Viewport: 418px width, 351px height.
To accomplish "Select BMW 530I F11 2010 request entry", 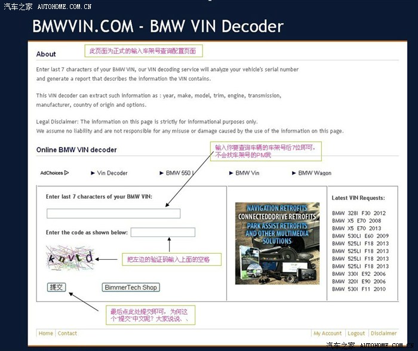I will 359,289.
